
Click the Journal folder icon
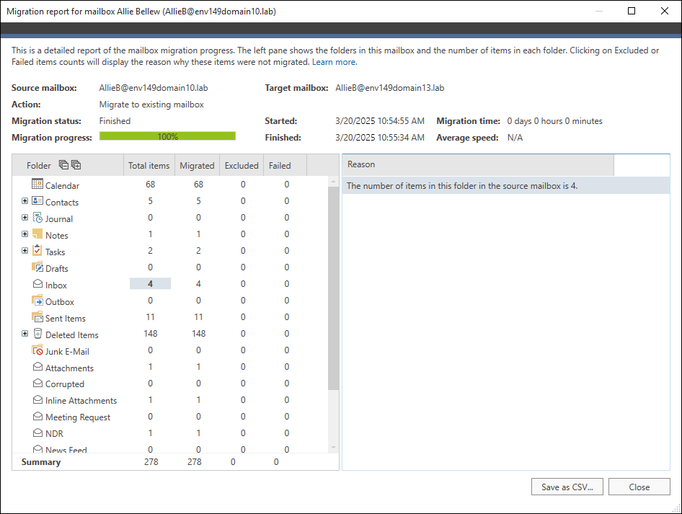(37, 218)
